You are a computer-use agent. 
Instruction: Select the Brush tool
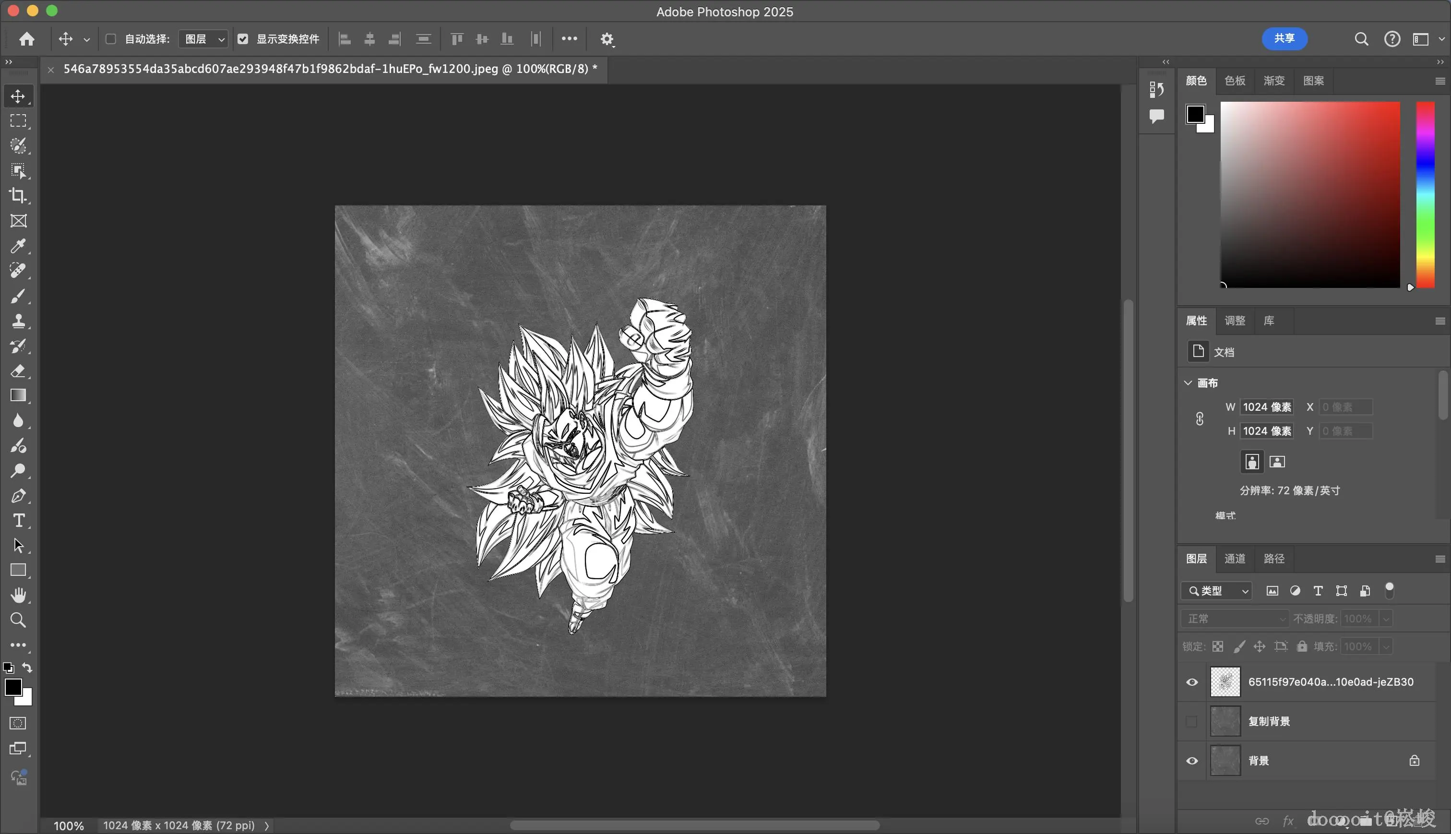pos(18,296)
